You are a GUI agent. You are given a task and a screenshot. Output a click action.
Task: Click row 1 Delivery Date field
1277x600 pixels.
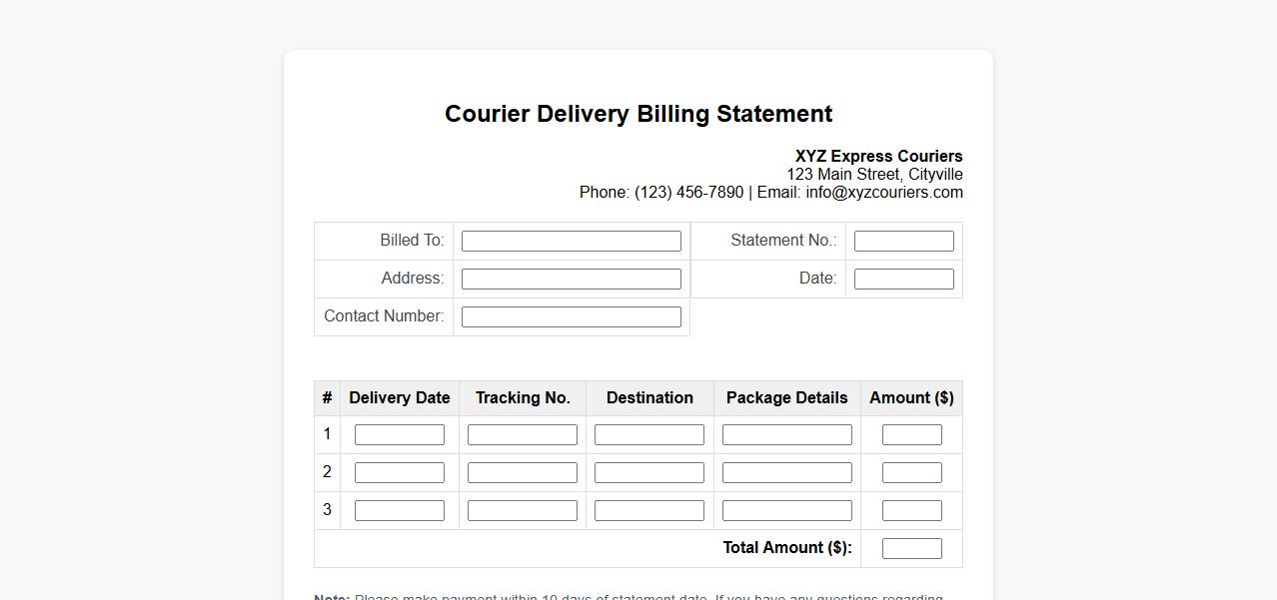(399, 434)
